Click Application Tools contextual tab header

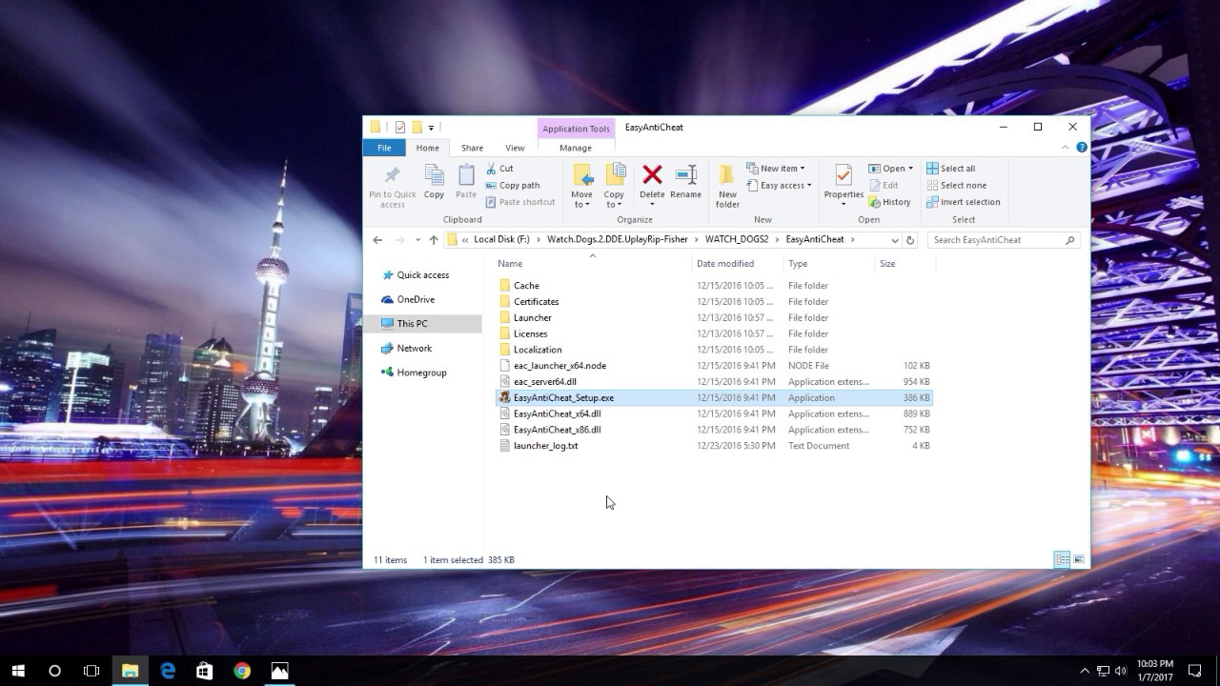point(576,129)
